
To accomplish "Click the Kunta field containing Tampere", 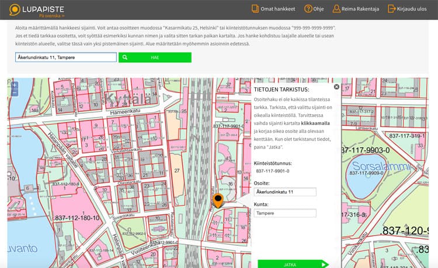I will [286, 213].
